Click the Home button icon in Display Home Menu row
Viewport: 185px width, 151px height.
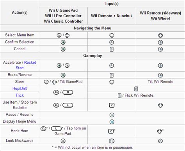point(112,122)
